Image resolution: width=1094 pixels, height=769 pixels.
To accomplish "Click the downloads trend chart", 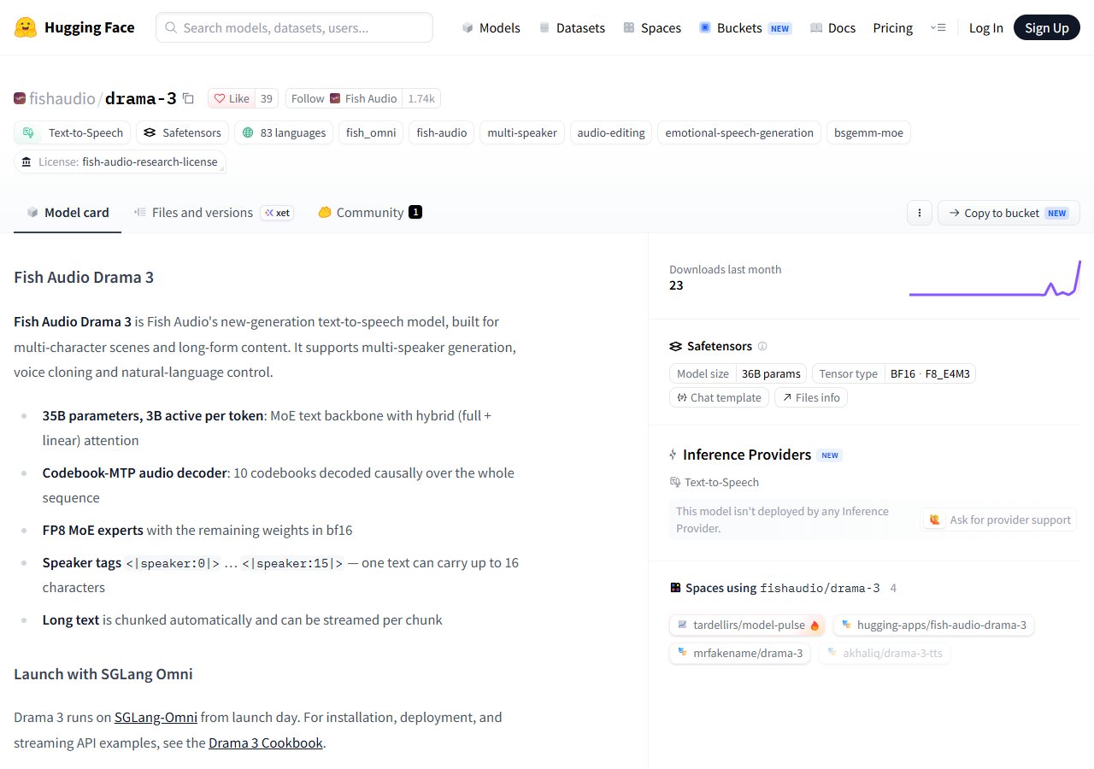I will pyautogui.click(x=995, y=278).
